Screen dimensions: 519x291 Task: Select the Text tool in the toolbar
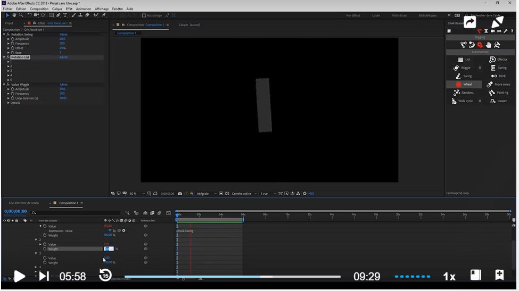(x=65, y=15)
